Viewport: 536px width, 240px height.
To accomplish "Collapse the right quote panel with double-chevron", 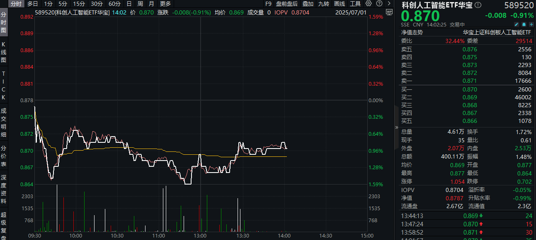I will (397, 127).
